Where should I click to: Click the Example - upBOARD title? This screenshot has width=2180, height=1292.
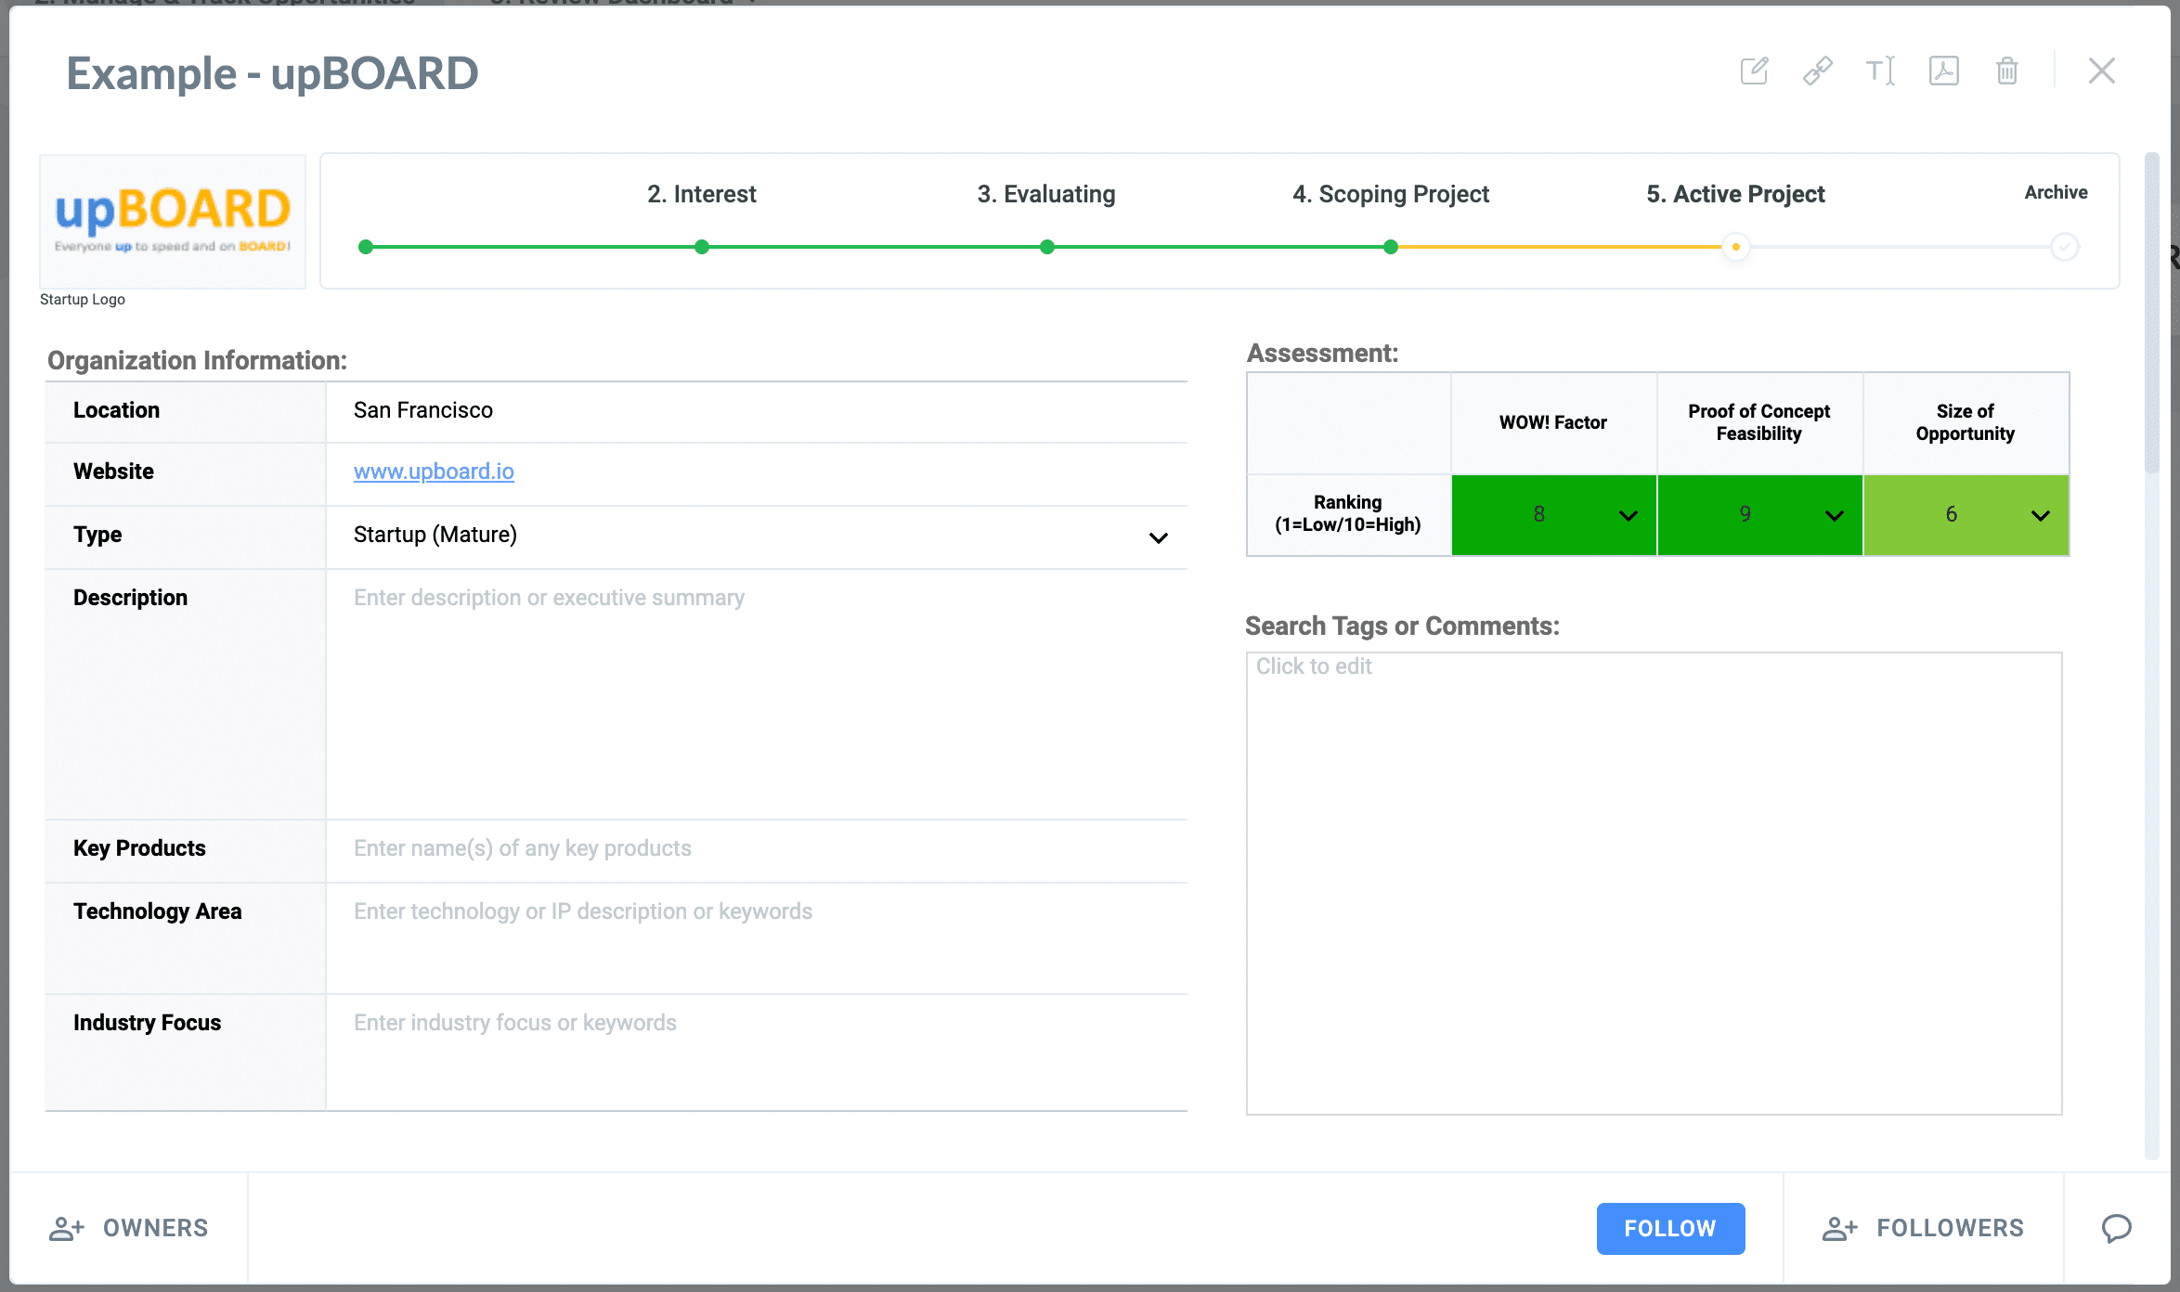pos(272,73)
